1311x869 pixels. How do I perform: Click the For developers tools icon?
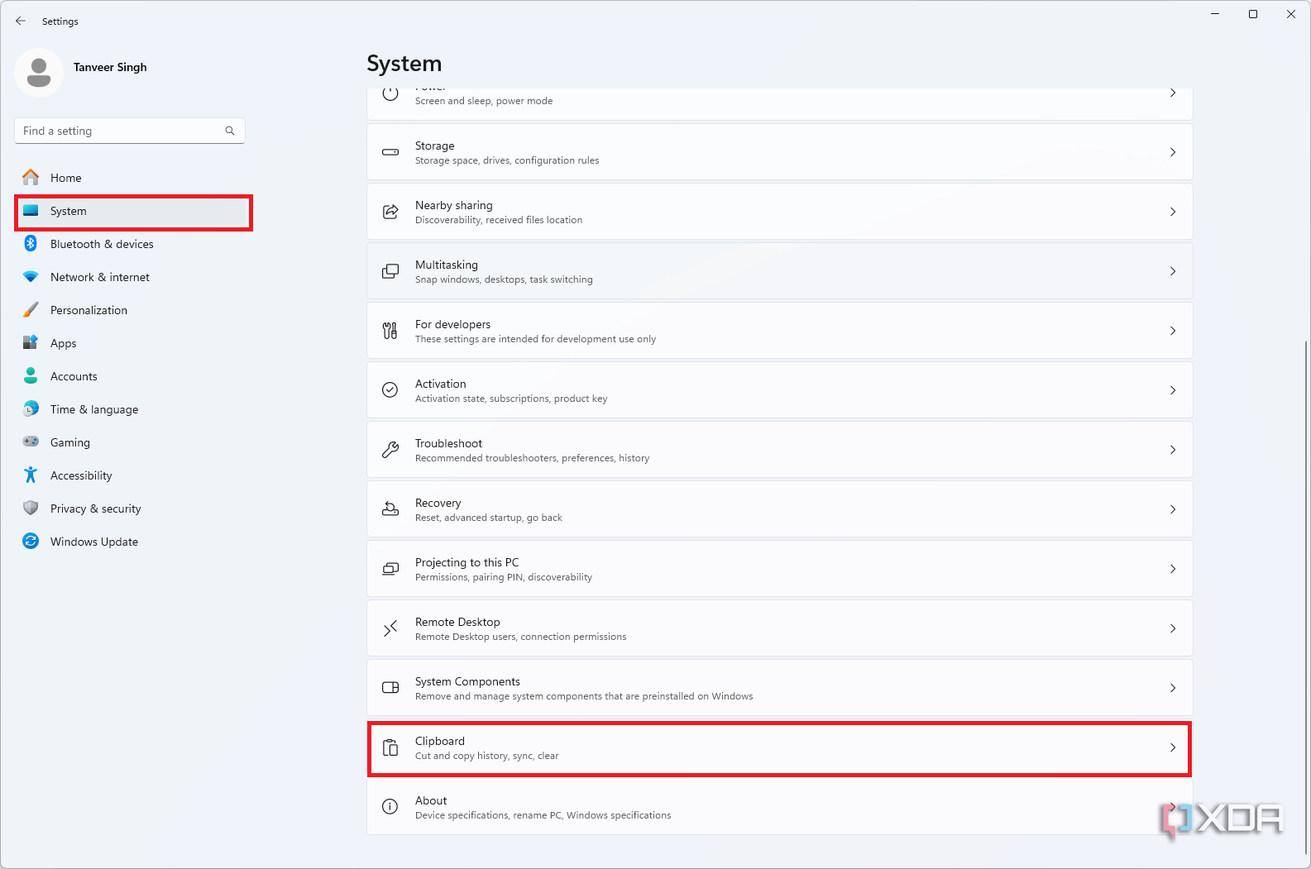click(390, 331)
